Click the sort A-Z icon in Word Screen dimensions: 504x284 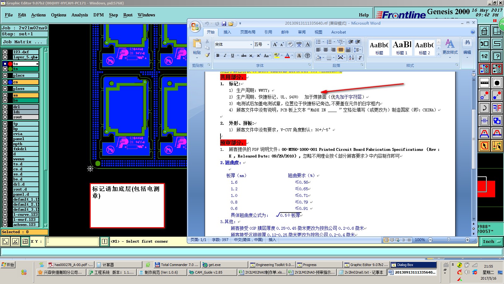pyautogui.click(x=352, y=57)
